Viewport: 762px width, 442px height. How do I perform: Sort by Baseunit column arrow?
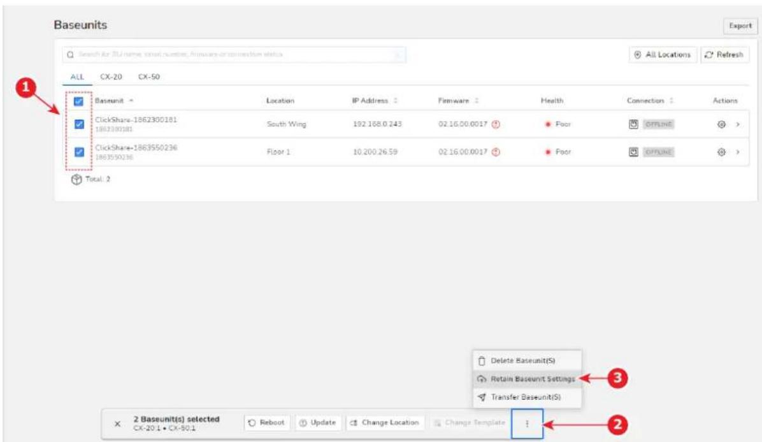coord(131,101)
